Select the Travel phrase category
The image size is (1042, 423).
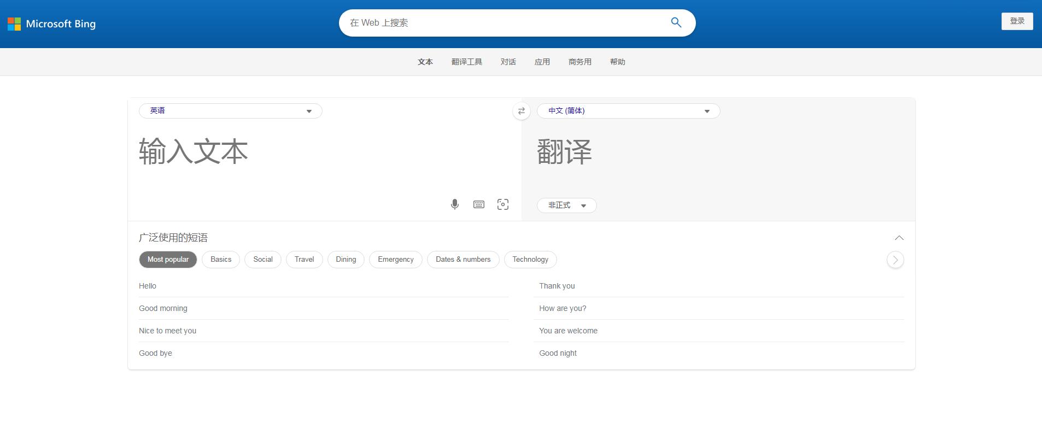pyautogui.click(x=304, y=260)
